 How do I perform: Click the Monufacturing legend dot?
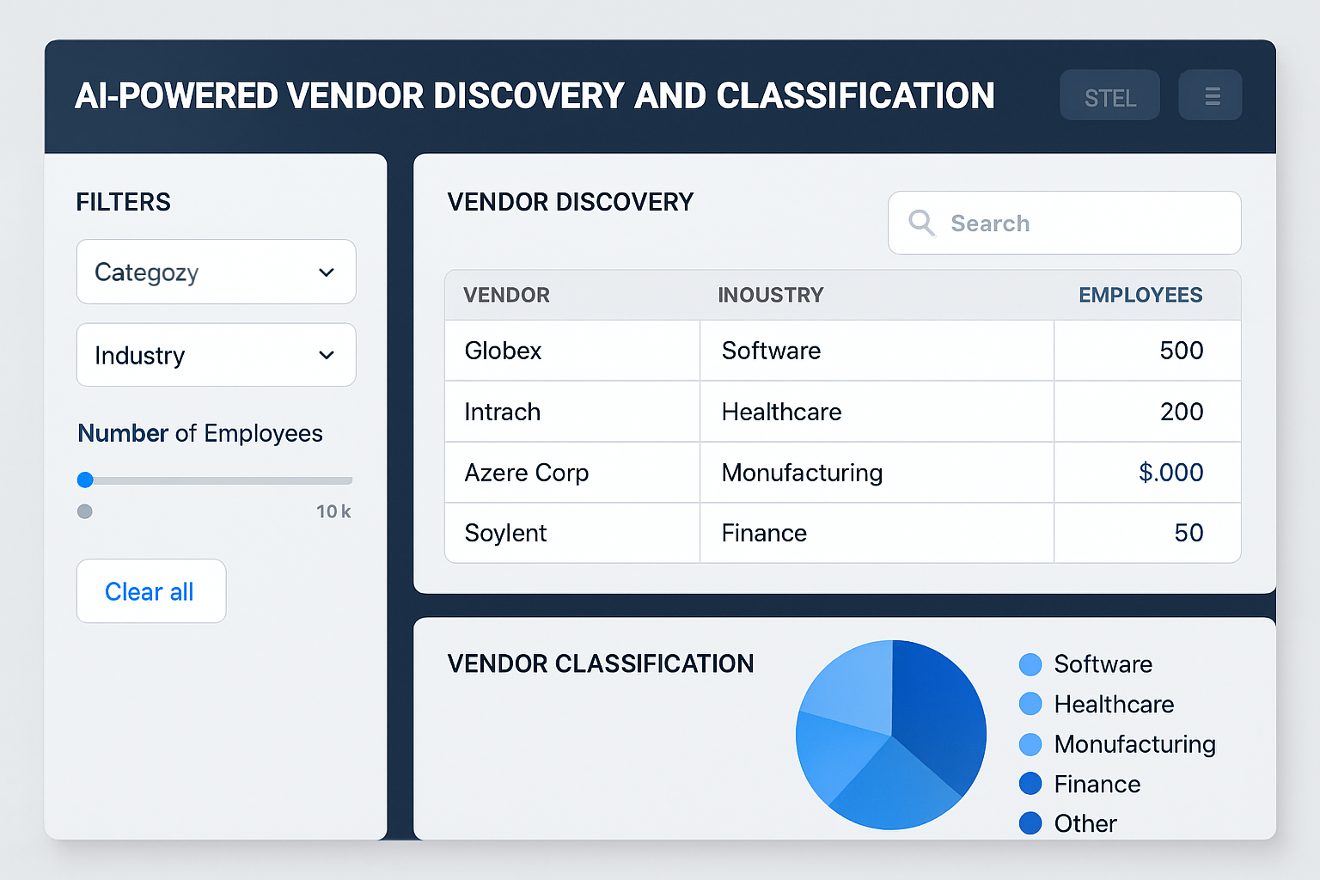1030,744
